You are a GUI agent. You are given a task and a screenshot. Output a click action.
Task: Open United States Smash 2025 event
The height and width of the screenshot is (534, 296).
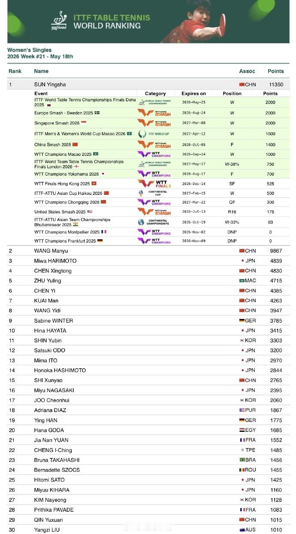(60, 212)
